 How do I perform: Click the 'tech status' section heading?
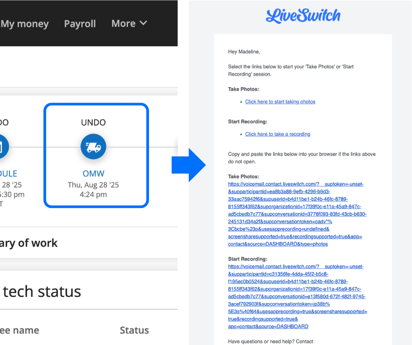click(42, 292)
